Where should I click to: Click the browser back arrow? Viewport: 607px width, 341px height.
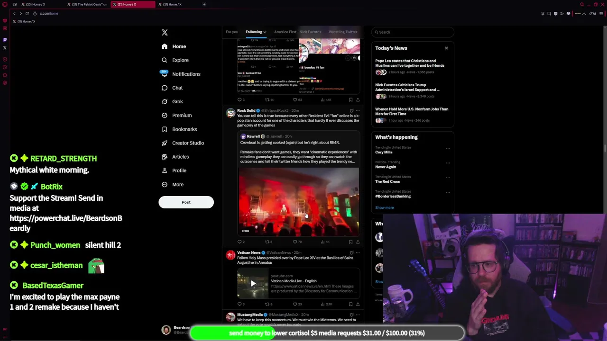[x=14, y=13]
